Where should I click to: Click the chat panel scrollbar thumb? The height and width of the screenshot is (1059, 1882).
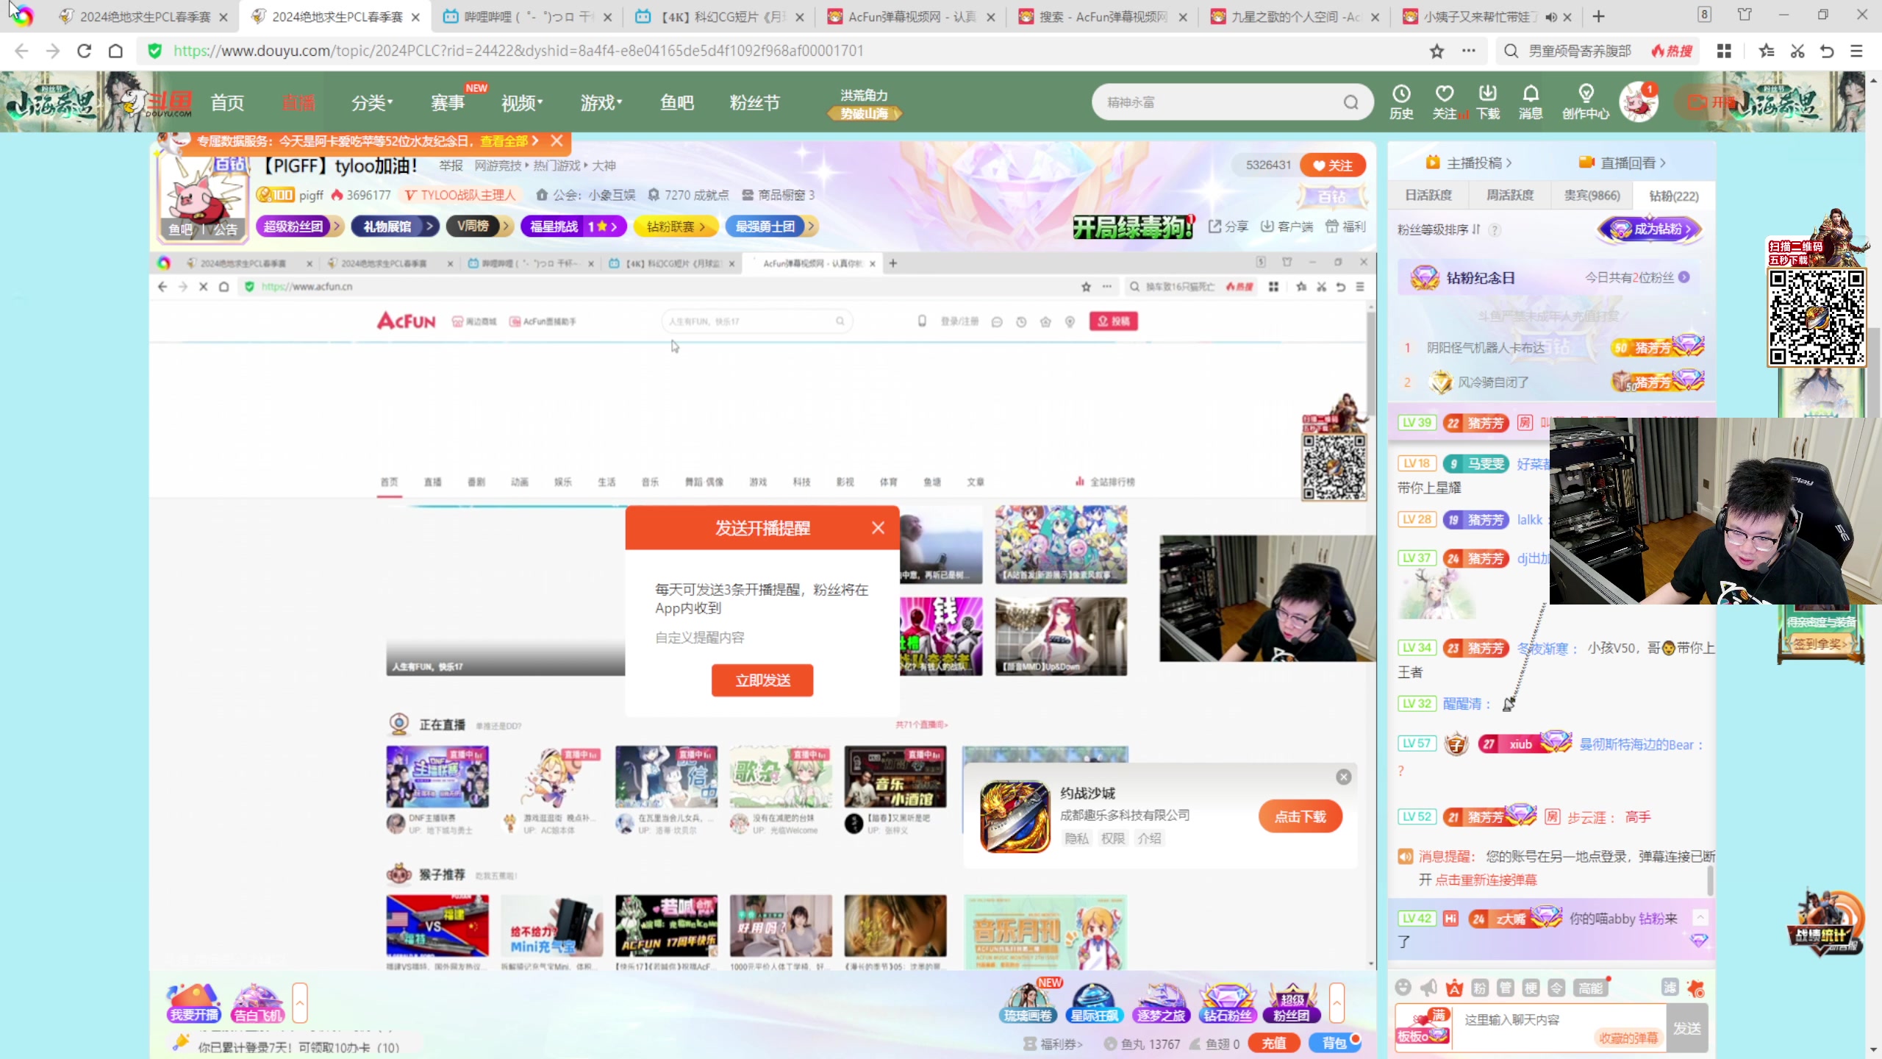point(1709,880)
